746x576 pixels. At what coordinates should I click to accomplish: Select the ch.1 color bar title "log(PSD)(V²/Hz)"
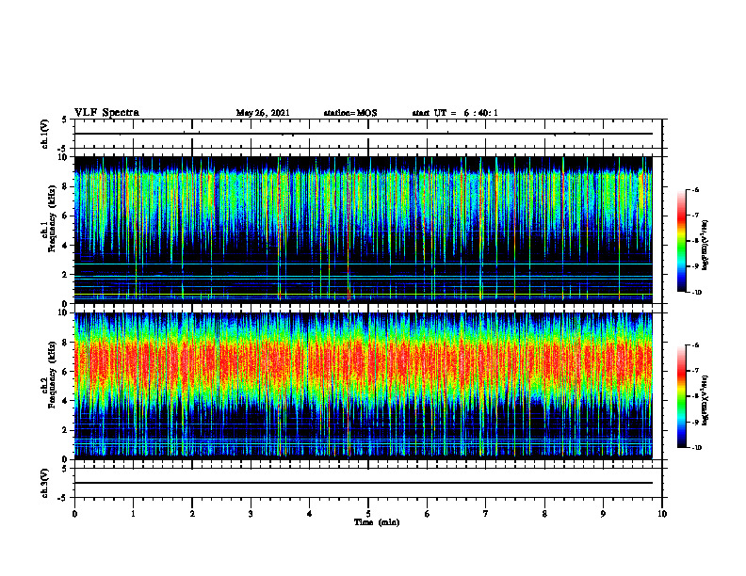pyautogui.click(x=705, y=245)
